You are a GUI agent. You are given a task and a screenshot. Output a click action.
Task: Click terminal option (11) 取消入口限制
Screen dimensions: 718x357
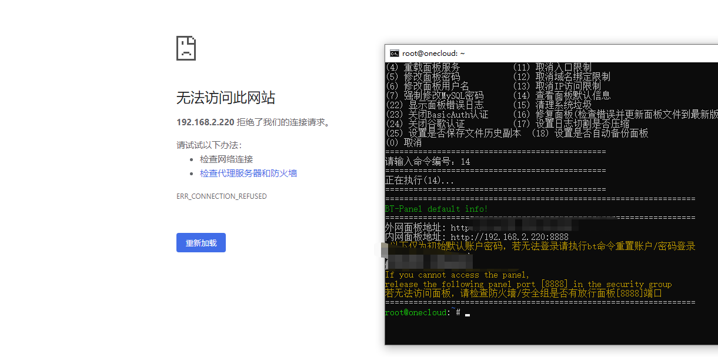(x=552, y=68)
